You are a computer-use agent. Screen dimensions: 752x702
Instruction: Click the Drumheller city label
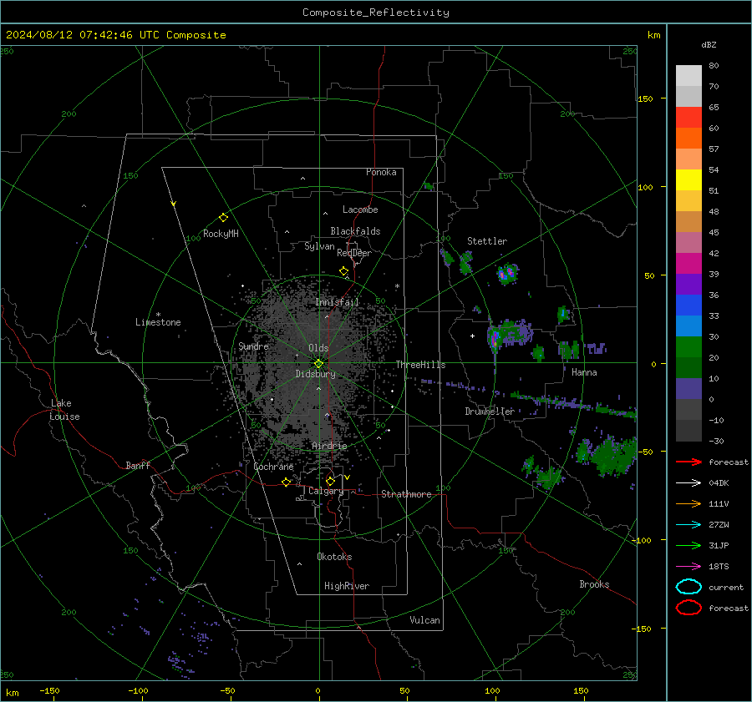click(x=490, y=412)
